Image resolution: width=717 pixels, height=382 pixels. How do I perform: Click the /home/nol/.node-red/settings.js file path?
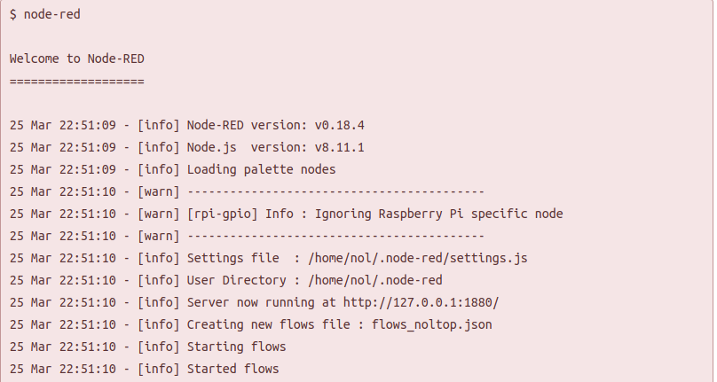click(417, 258)
